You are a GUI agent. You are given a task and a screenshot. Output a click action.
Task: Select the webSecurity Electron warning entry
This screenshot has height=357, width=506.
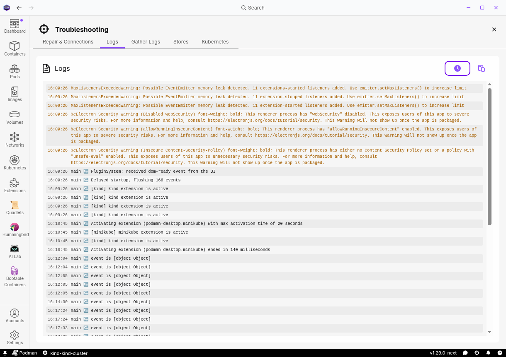click(x=265, y=118)
